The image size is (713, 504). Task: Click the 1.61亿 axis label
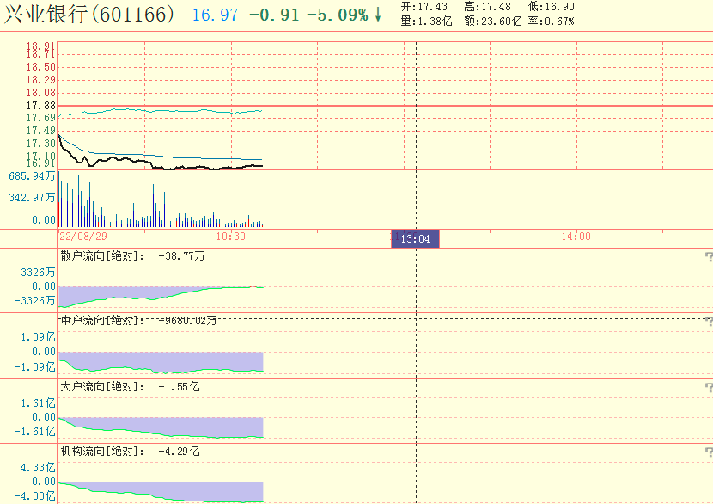(38, 403)
